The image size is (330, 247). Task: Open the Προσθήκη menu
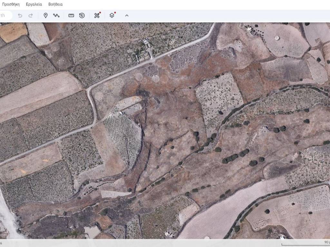click(11, 5)
